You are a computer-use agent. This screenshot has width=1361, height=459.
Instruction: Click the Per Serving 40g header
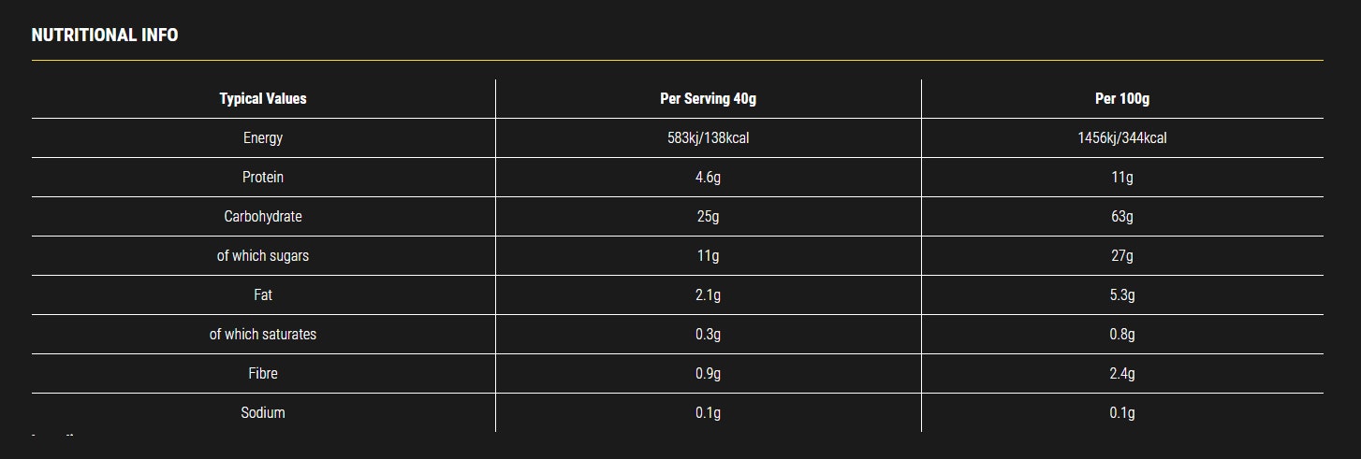[x=708, y=98]
